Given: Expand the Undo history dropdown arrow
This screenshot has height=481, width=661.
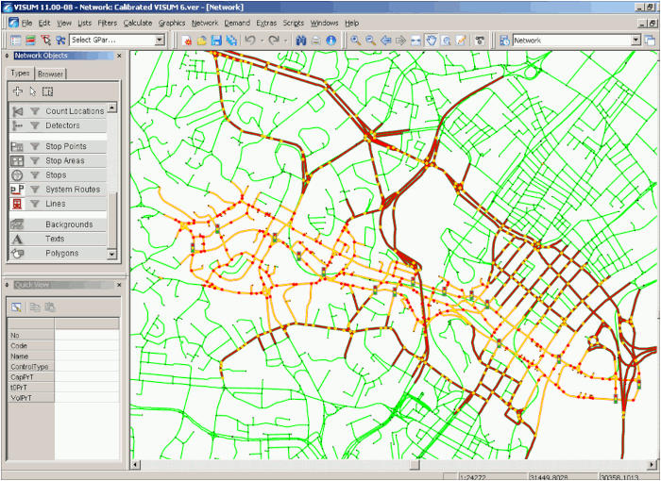Looking at the screenshot, I should coord(262,41).
